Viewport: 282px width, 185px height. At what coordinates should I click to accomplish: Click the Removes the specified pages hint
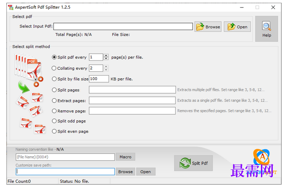coord(224,111)
